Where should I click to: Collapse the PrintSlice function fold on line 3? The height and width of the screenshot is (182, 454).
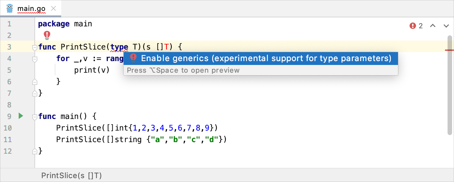click(x=35, y=48)
